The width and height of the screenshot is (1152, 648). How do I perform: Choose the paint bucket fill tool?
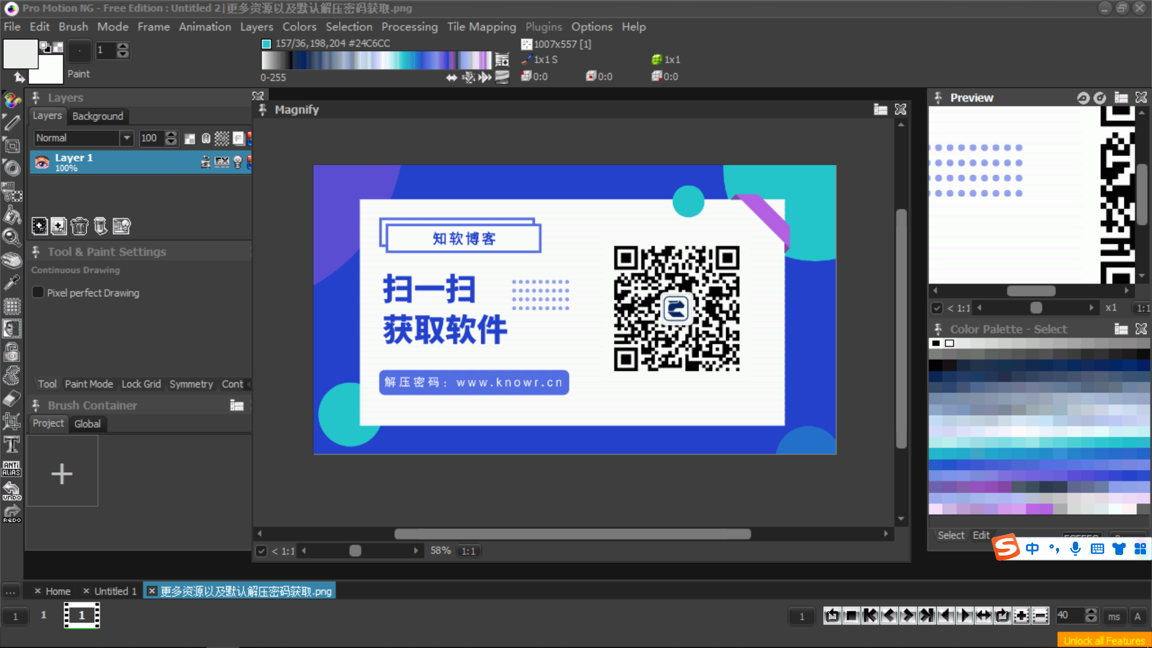(x=11, y=214)
